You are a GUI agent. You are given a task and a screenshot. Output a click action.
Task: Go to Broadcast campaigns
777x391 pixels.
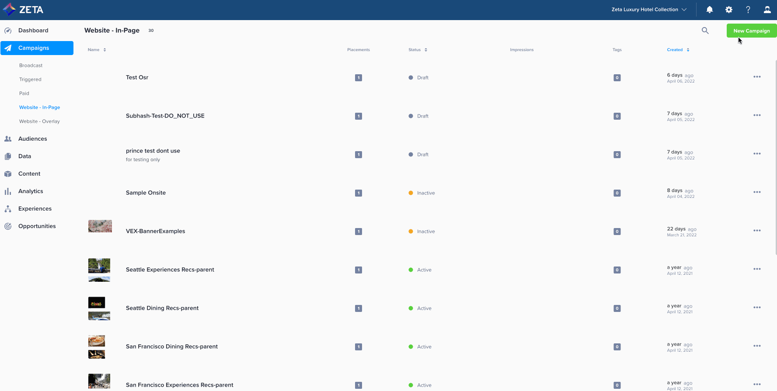coord(31,66)
